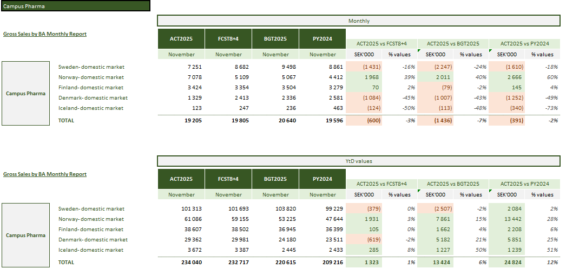Click the YtD total variance cell 13 424
The width and height of the screenshot is (566, 275).
pos(443,263)
